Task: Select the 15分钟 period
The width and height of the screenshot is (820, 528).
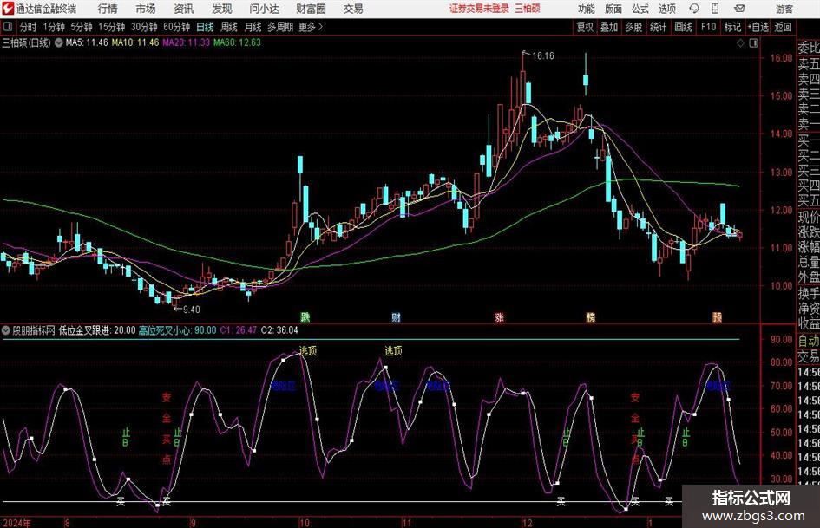Action: pos(112,27)
